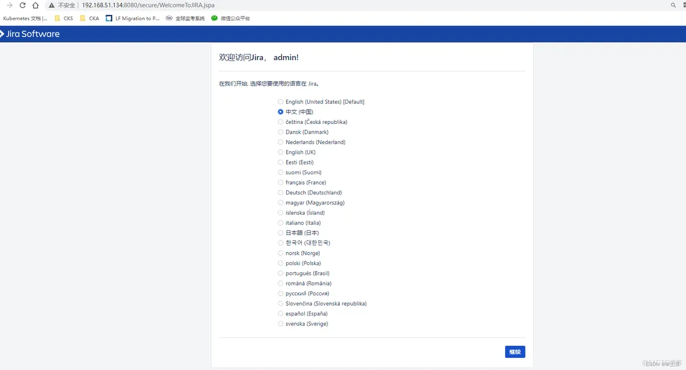Pick Nederlands (Nederland) language
Viewport: 686px width, 370px height.
280,142
